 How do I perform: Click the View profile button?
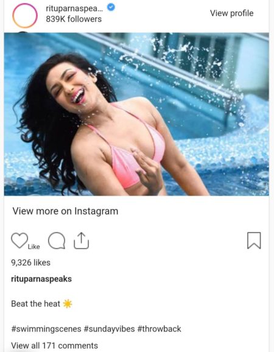point(231,13)
